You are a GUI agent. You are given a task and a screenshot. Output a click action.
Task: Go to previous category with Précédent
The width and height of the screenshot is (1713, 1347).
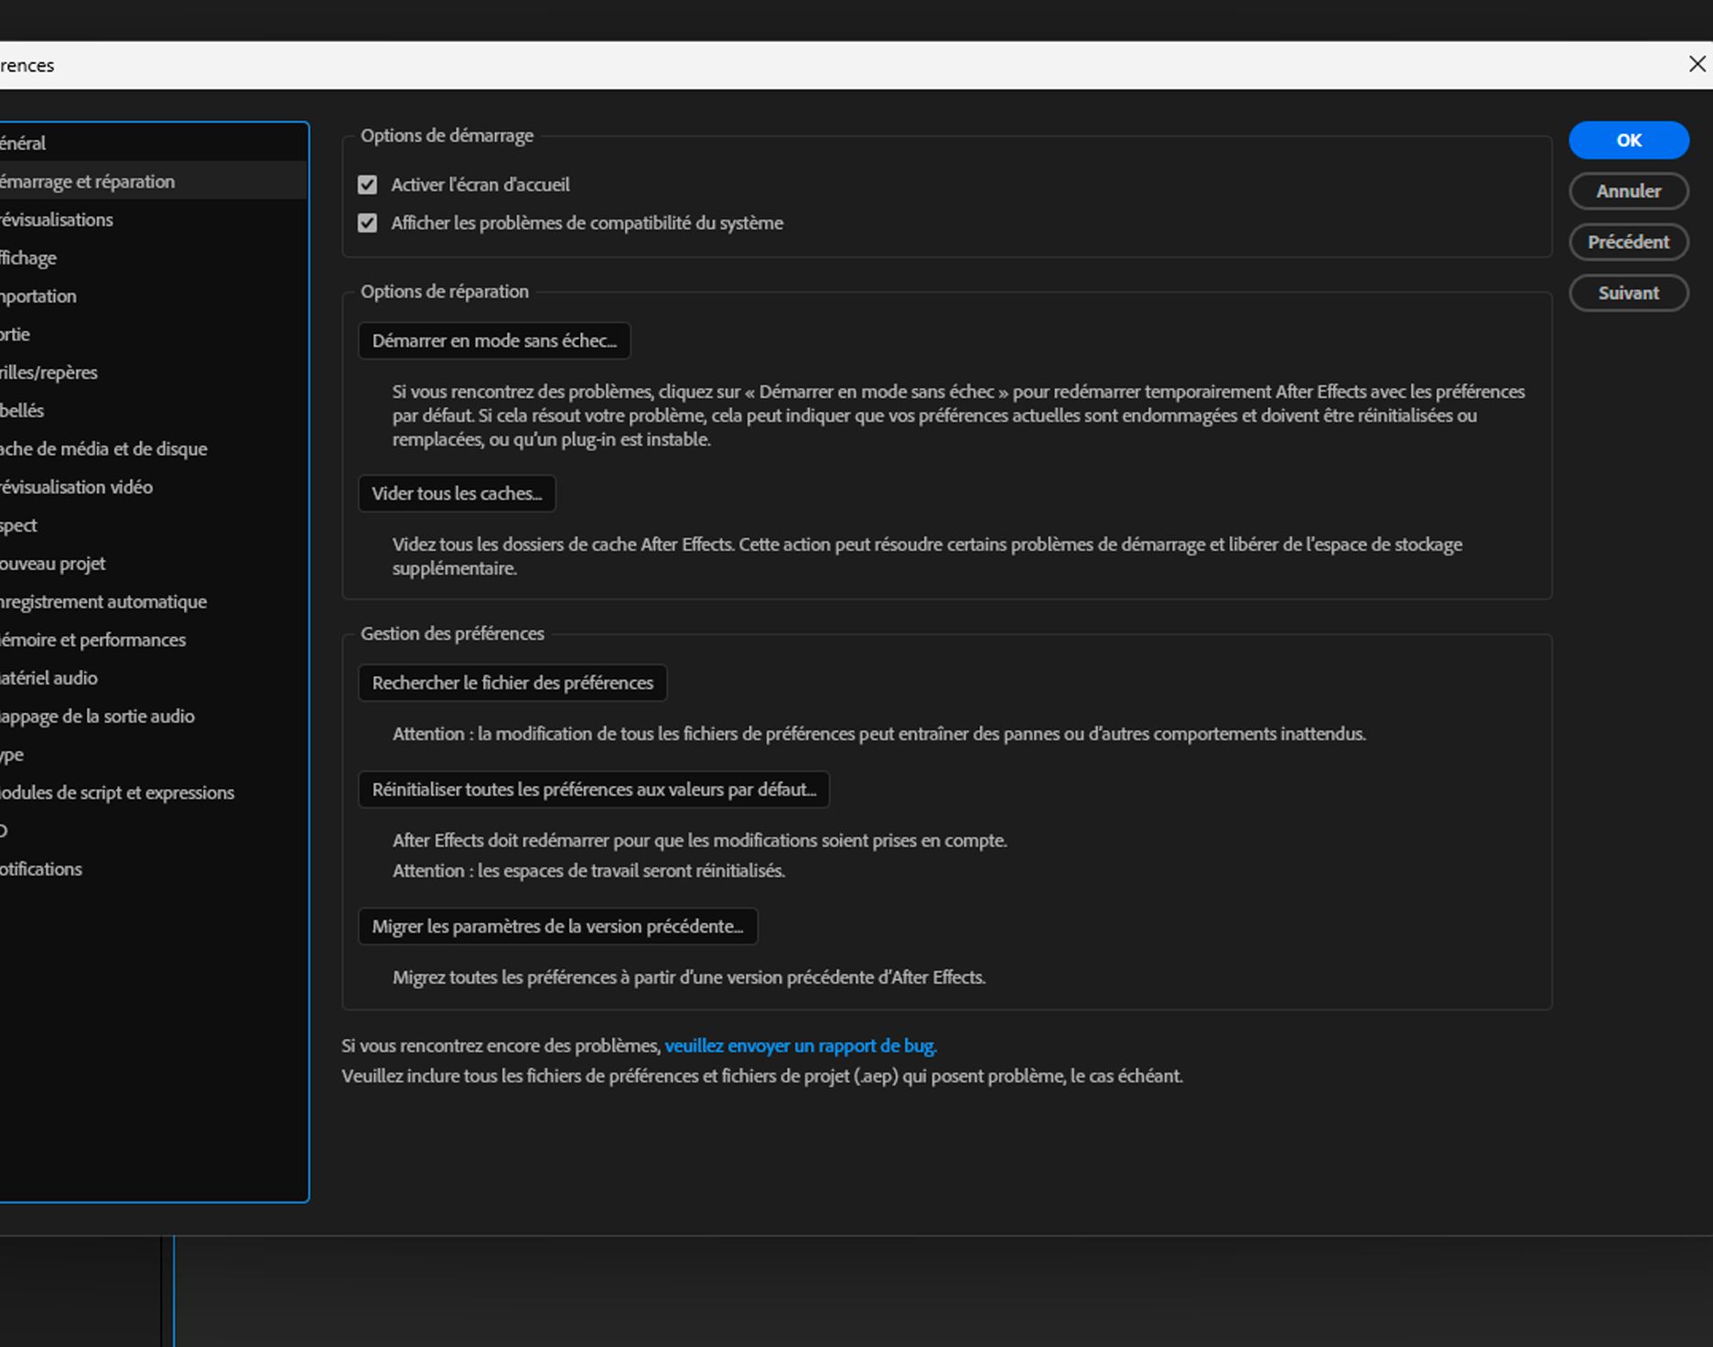(1629, 242)
